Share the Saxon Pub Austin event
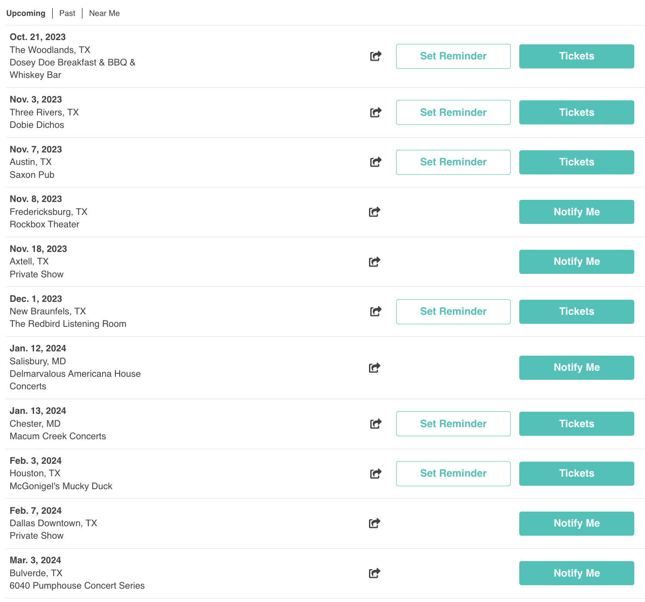645x602 pixels. [376, 162]
